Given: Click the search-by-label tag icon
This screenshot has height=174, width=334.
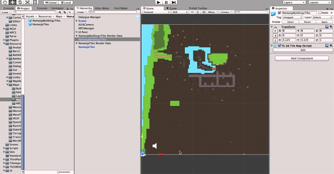Looking at the screenshot, I should coord(64,12).
